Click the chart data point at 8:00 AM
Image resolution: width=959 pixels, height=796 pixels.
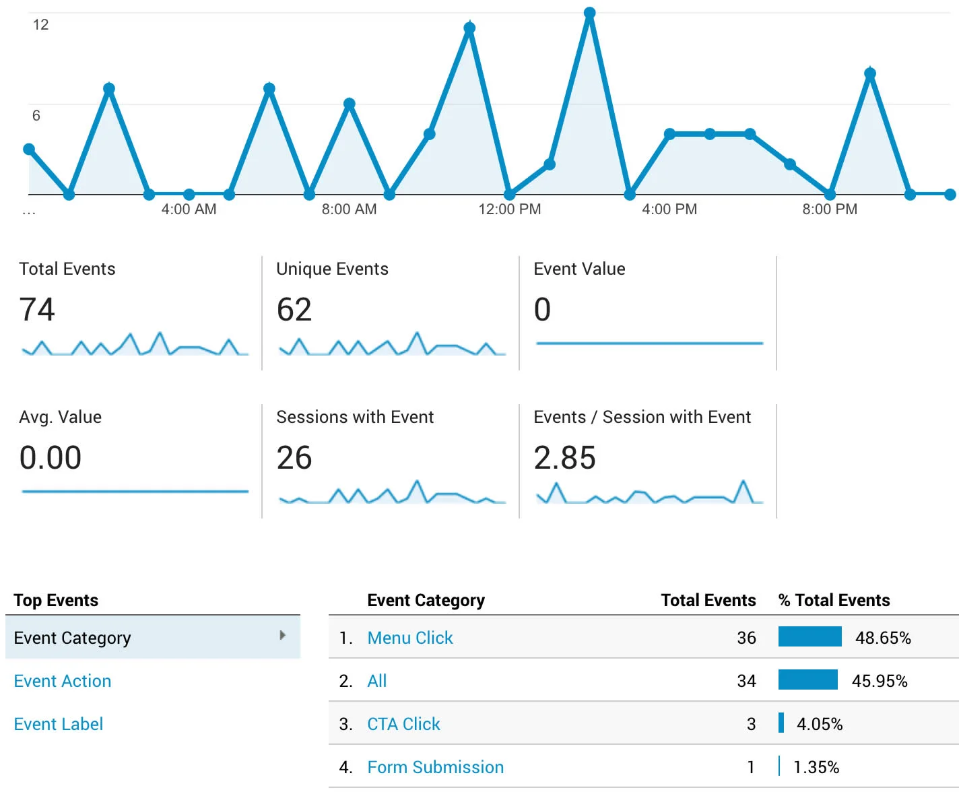pyautogui.click(x=349, y=104)
